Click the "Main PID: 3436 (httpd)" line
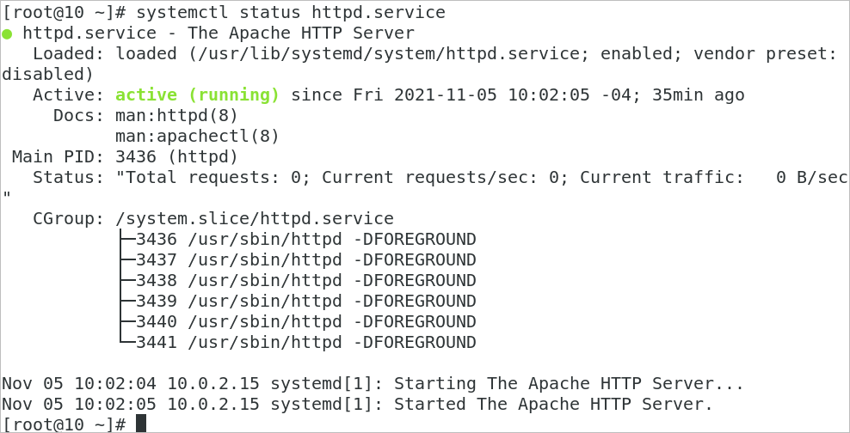This screenshot has width=850, height=433. coord(124,157)
